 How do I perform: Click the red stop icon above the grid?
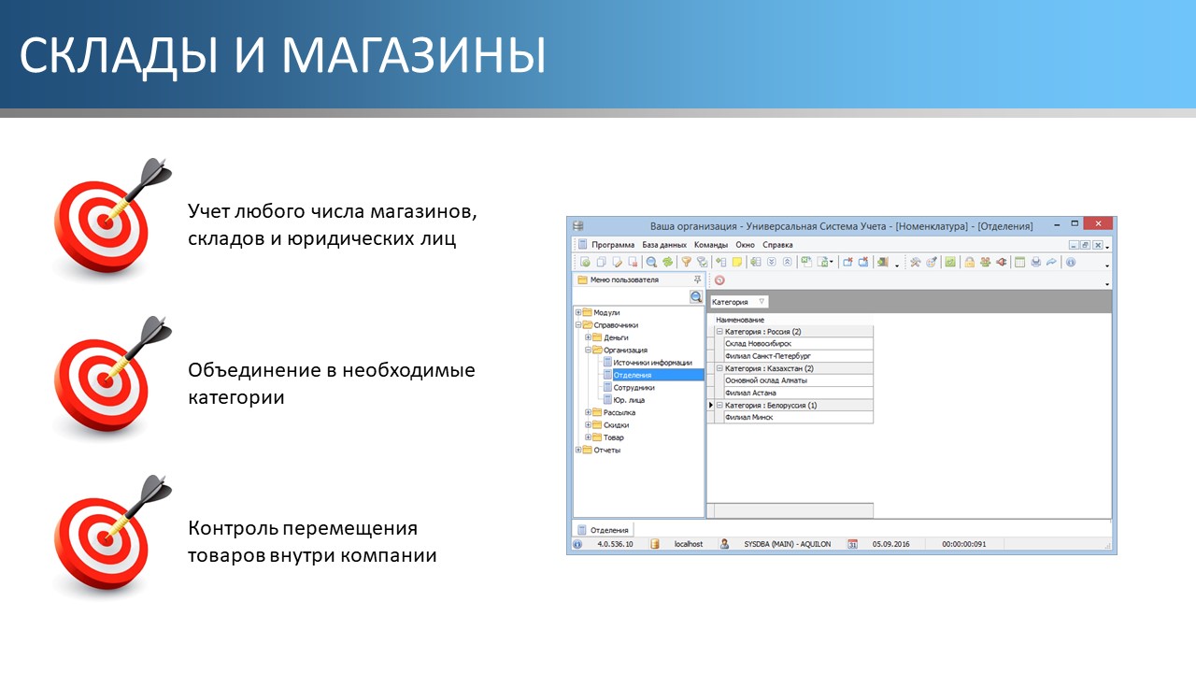coord(719,280)
